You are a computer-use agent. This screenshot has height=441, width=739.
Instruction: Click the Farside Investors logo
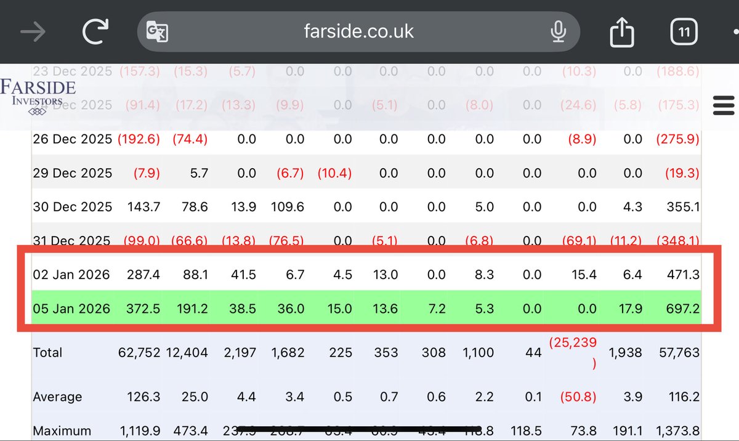click(38, 97)
